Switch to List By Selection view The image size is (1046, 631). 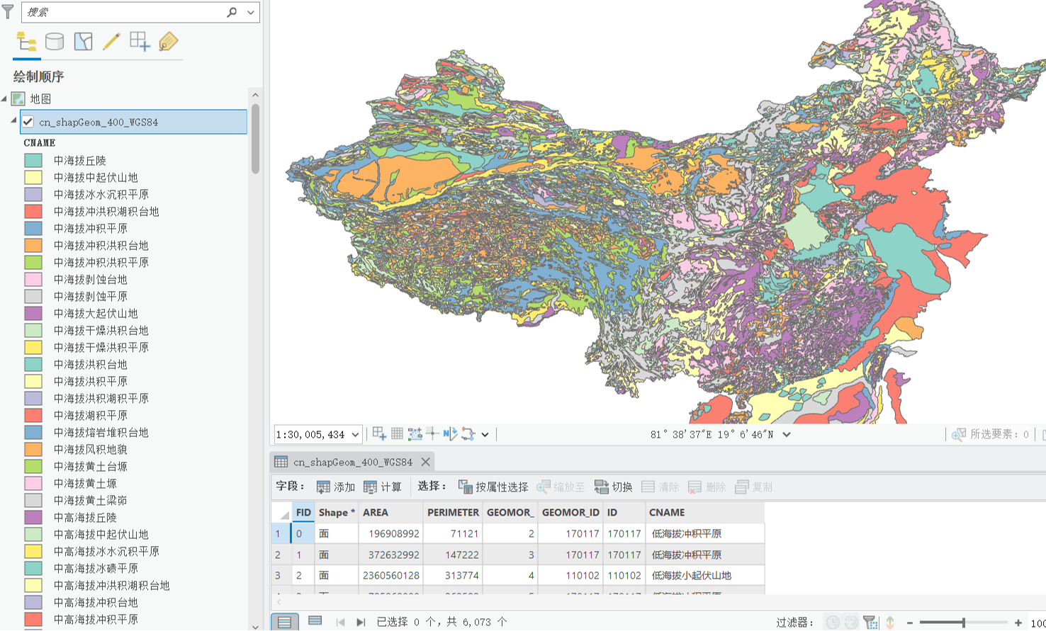83,42
